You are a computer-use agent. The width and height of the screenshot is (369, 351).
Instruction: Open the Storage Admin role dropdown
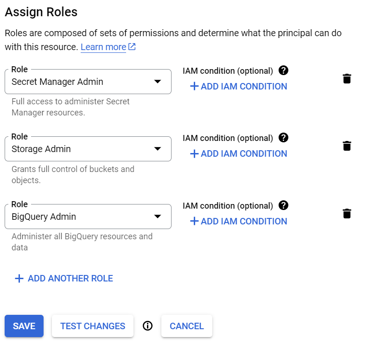pos(88,149)
